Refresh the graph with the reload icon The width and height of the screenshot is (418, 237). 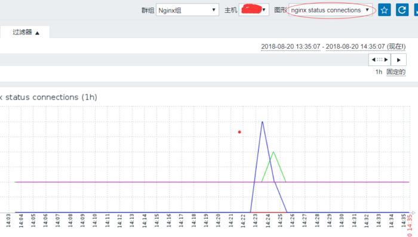(402, 10)
